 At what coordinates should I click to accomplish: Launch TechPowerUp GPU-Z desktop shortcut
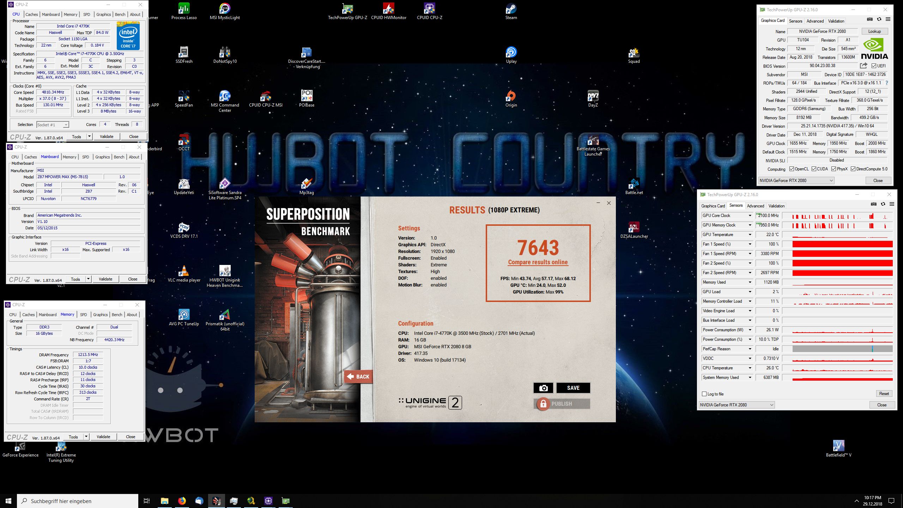click(x=347, y=11)
